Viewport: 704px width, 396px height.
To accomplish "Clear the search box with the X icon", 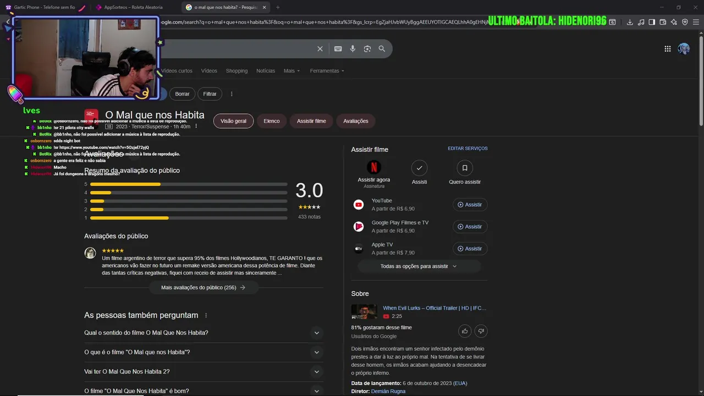I will pyautogui.click(x=320, y=49).
